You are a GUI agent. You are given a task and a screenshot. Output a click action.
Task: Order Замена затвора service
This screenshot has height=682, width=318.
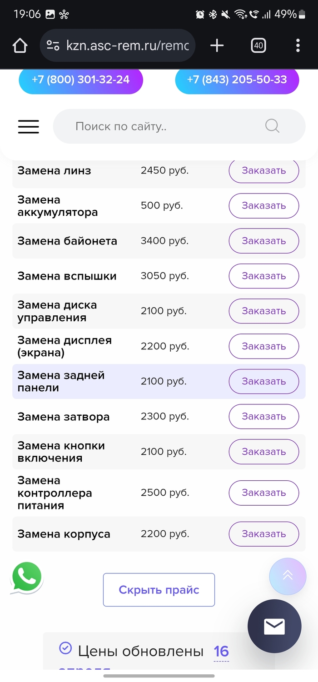tap(263, 417)
